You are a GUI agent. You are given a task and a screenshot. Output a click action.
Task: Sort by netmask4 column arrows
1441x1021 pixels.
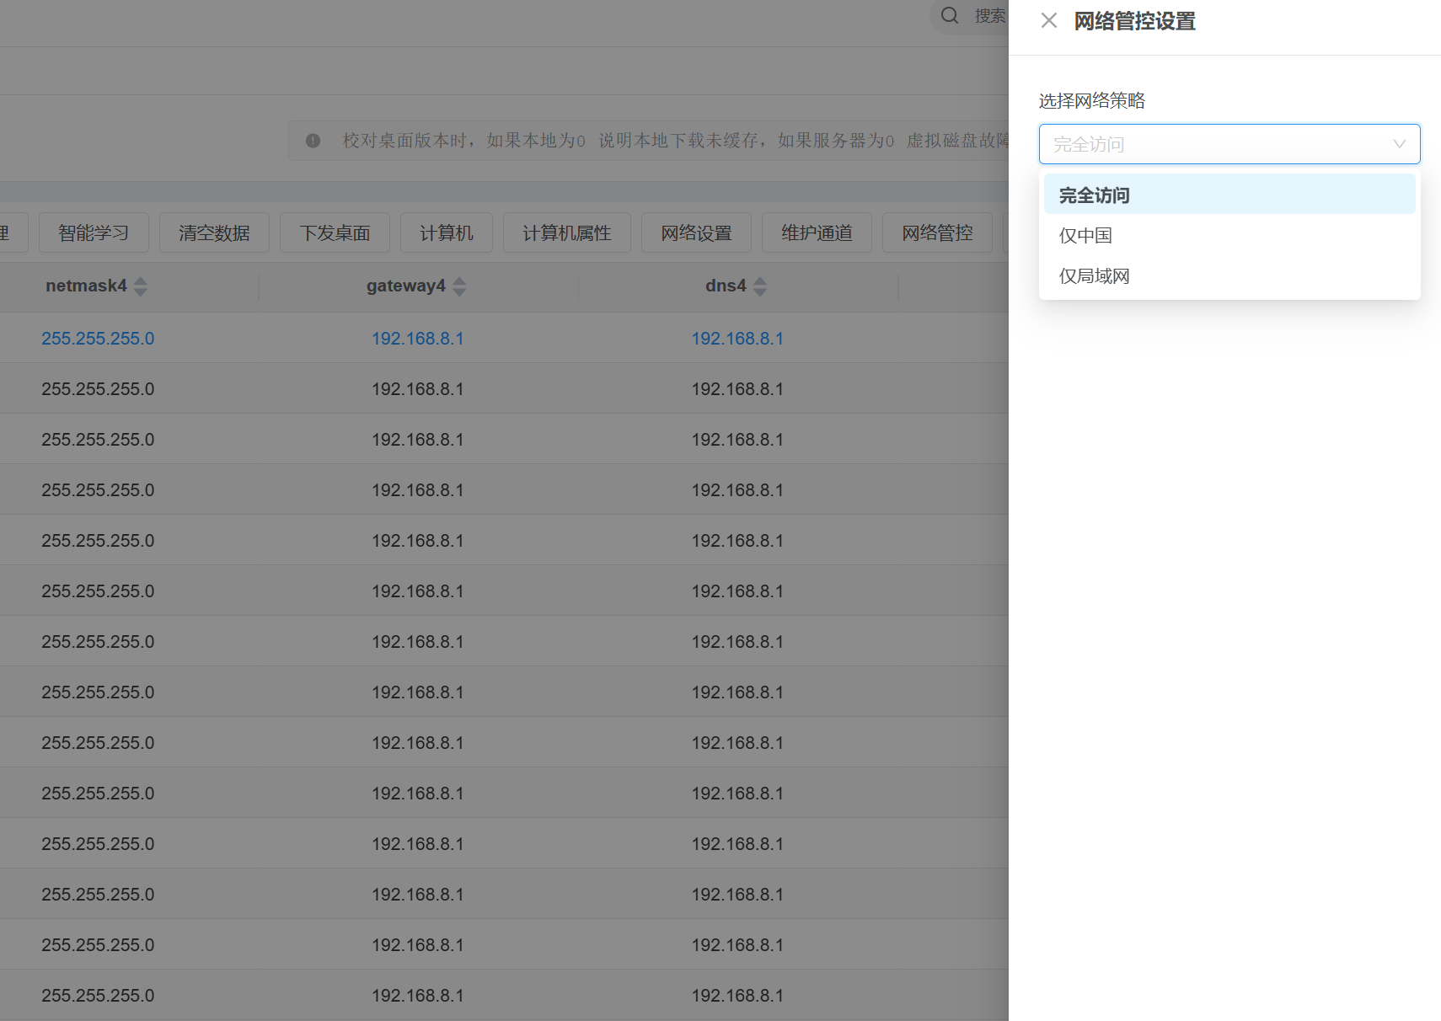(x=141, y=286)
